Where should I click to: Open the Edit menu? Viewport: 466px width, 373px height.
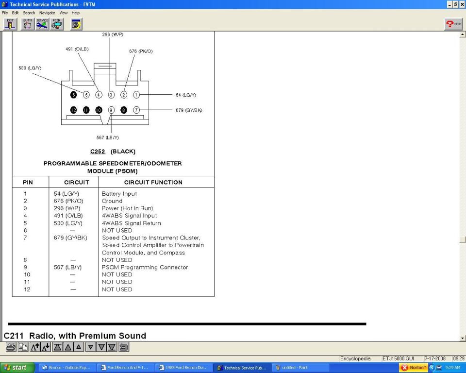click(15, 13)
